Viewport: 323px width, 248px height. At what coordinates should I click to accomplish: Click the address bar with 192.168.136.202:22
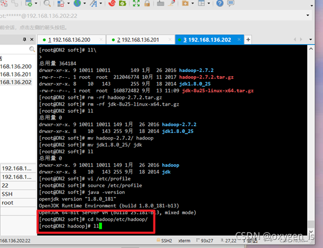pyautogui.click(x=152, y=16)
